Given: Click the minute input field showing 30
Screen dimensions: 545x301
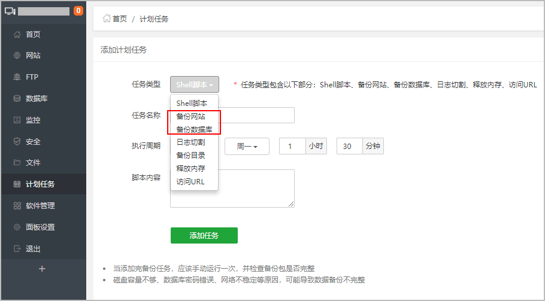Looking at the screenshot, I should click(350, 146).
